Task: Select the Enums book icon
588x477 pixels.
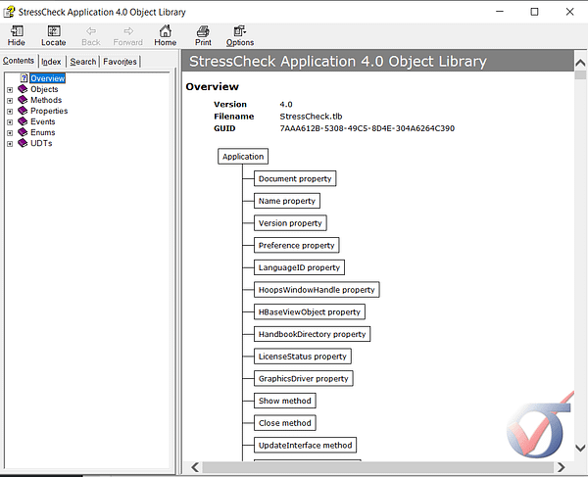Action: click(24, 132)
